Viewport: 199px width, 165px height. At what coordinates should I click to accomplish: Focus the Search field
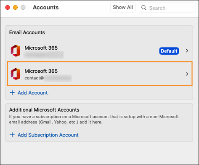coord(167,8)
